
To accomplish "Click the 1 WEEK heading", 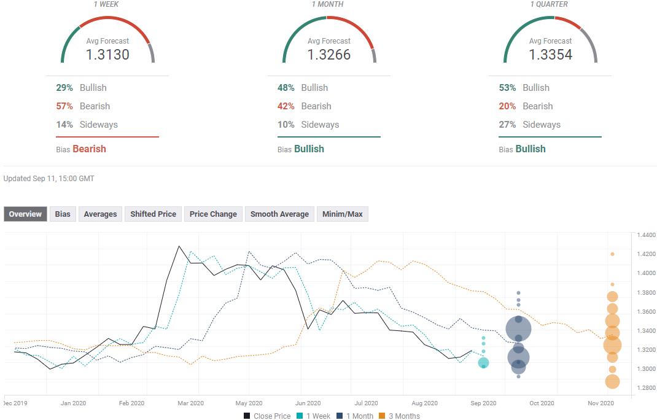I will click(x=106, y=4).
